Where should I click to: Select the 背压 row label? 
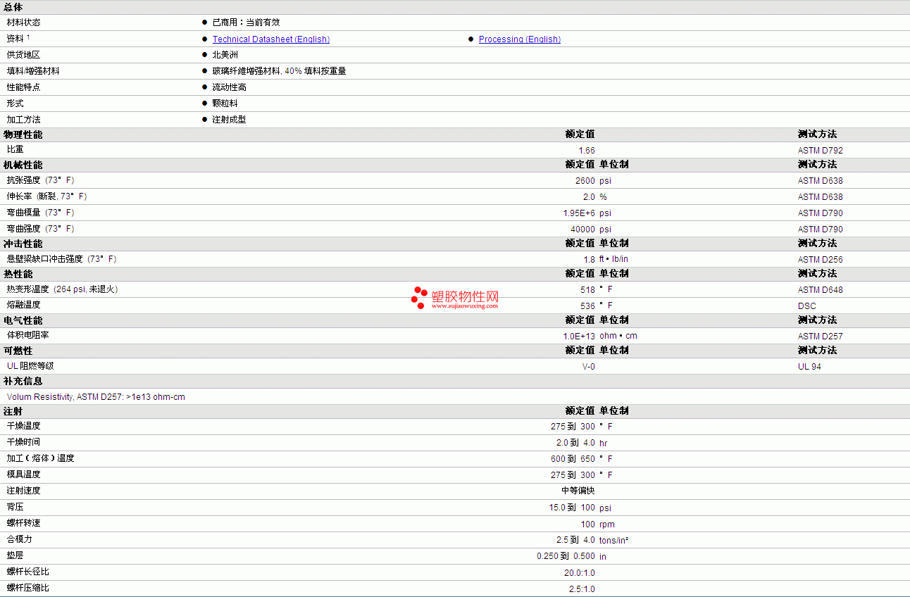click(15, 507)
